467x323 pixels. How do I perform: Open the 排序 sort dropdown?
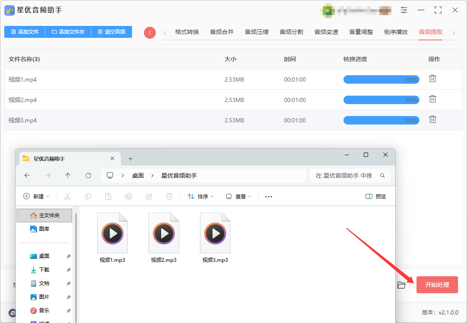(x=200, y=196)
